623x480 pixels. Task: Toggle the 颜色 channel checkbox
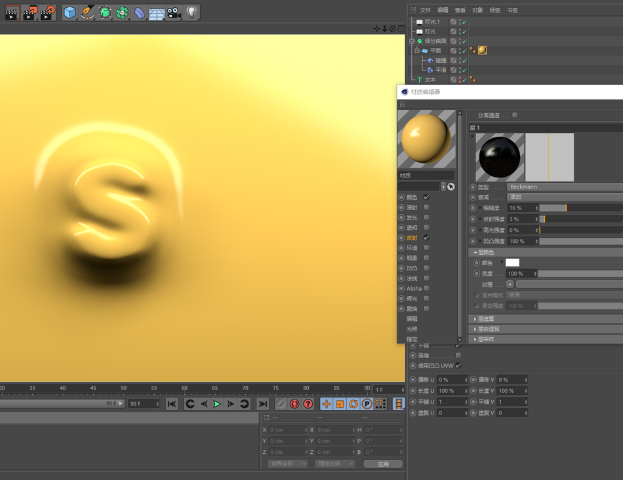426,196
